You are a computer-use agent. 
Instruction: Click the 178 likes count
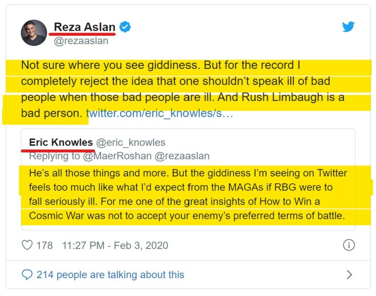pos(44,245)
